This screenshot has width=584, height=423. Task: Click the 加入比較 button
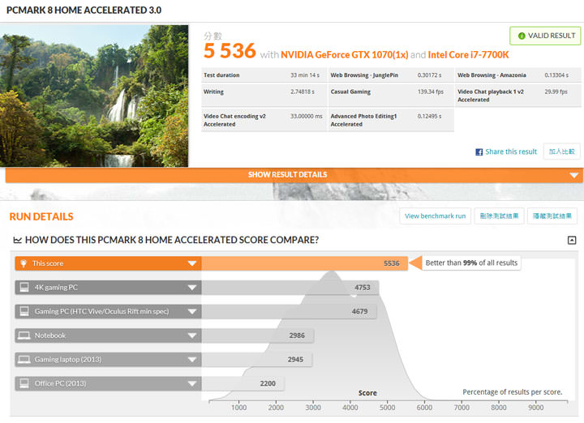[561, 152]
